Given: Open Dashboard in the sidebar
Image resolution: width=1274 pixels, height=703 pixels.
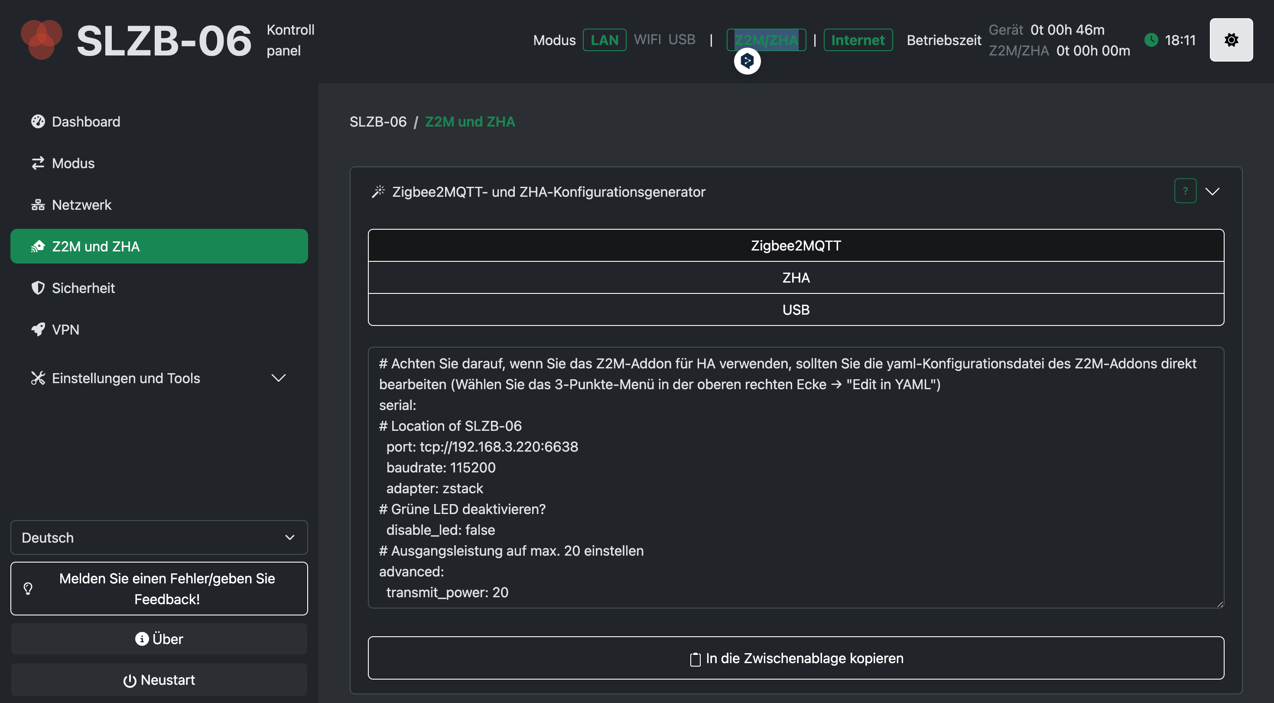Looking at the screenshot, I should 159,122.
